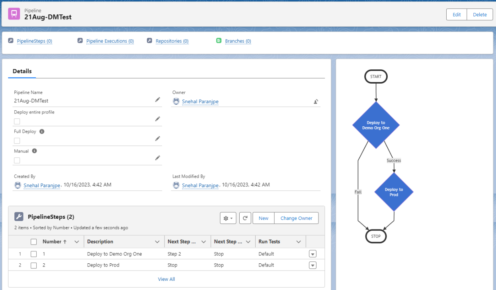Click the 'Step 2' cell in row 1
The image size is (496, 290).
[174, 254]
